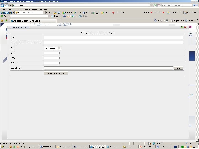Click the Add to Favorites star-plus icon
The width and height of the screenshot is (199, 149).
pyautogui.click(x=6, y=20)
